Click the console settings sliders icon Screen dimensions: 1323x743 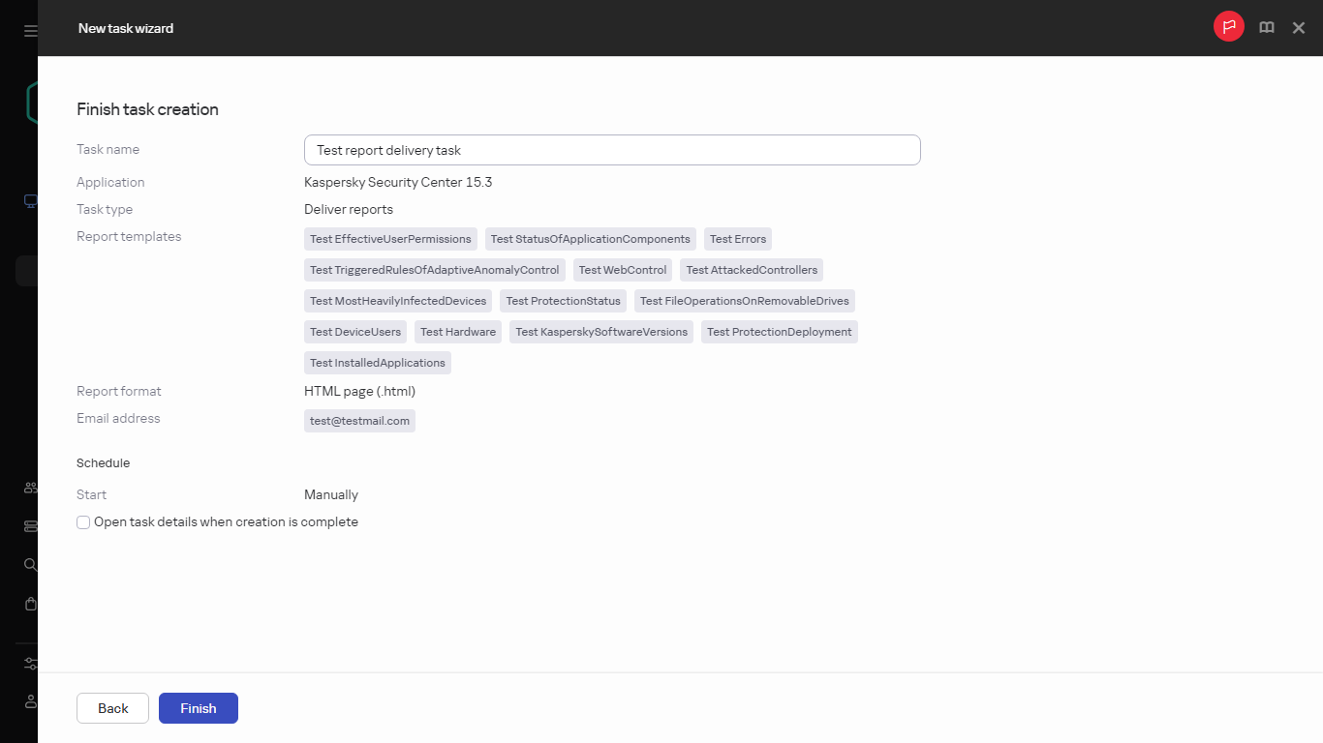(29, 664)
